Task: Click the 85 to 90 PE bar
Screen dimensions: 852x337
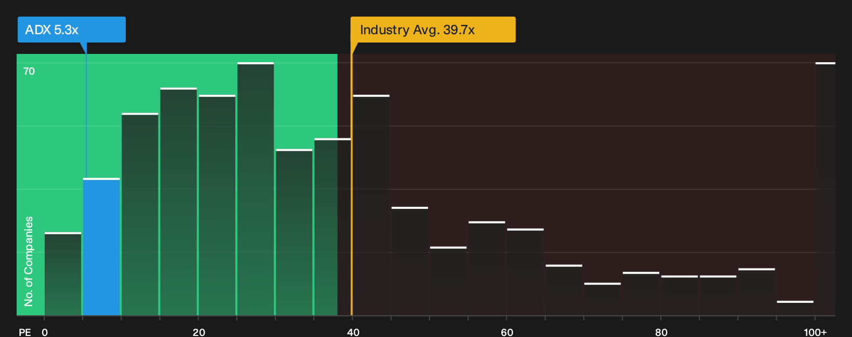Action: 718,296
